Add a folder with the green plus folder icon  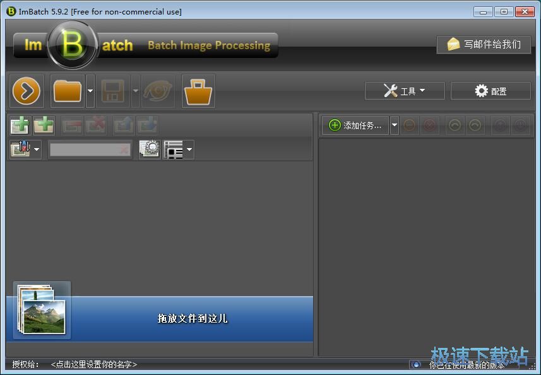44,125
